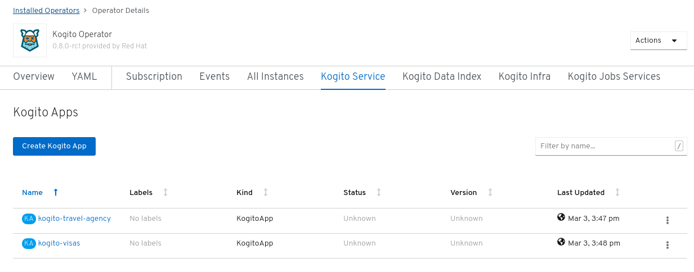
Task: Sort table by Version column header
Action: (464, 192)
